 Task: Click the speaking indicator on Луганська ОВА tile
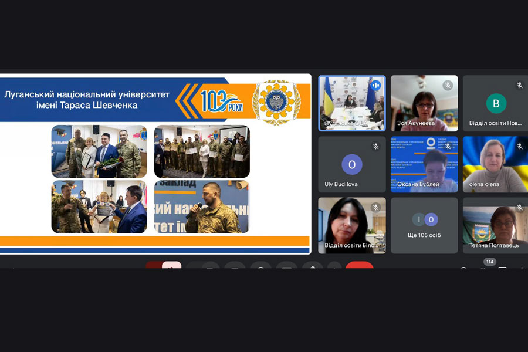click(376, 86)
